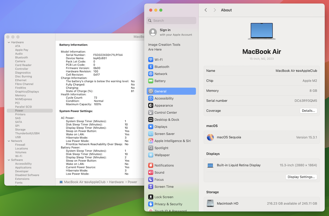Click the macOS Sequoia icon

tap(210, 137)
